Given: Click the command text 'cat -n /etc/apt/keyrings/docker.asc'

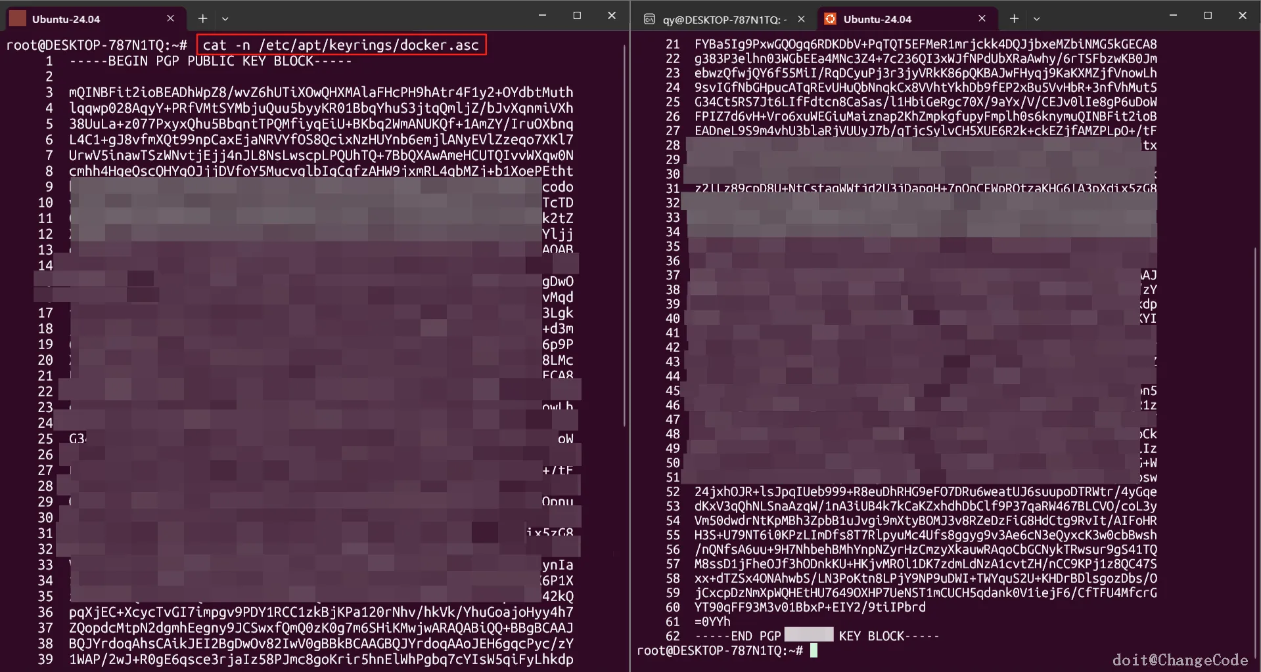Looking at the screenshot, I should click(x=340, y=45).
